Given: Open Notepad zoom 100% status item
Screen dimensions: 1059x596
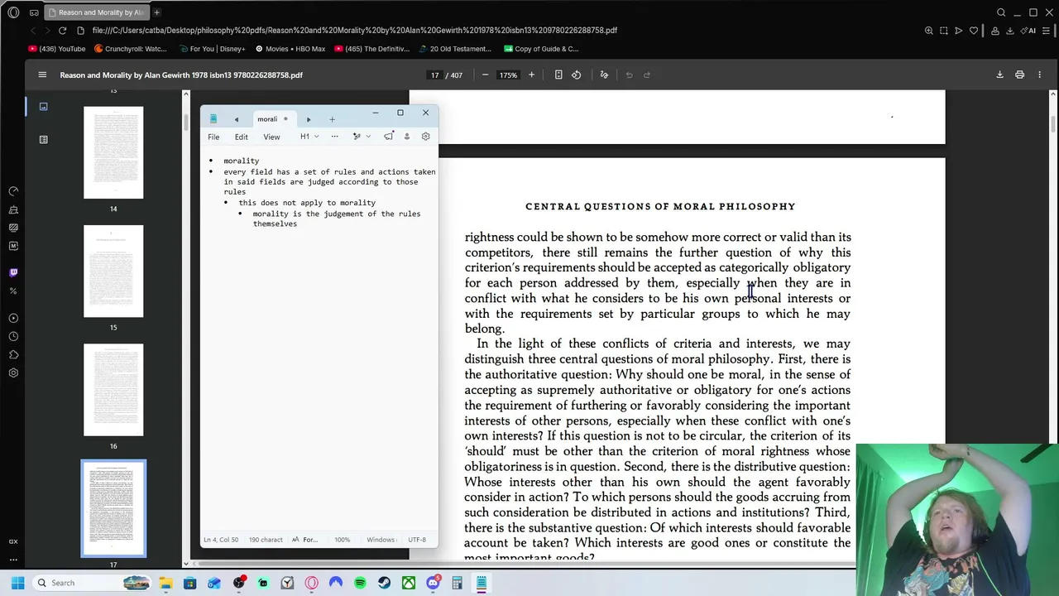Looking at the screenshot, I should pyautogui.click(x=342, y=540).
